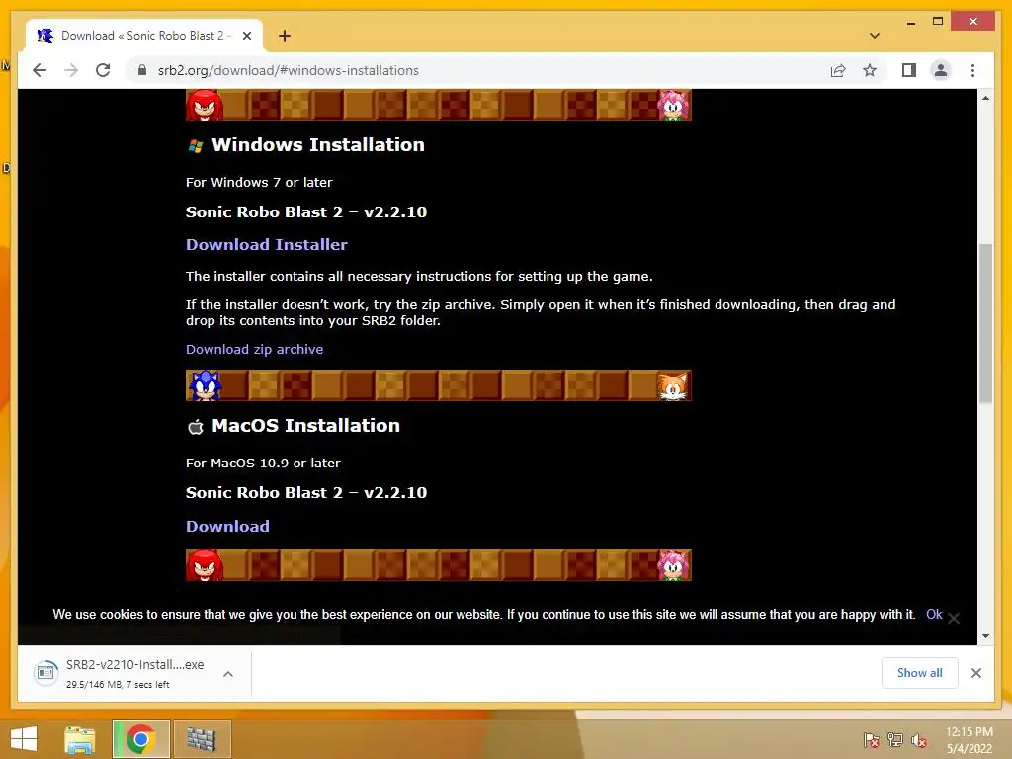1012x759 pixels.
Task: Click the Windows Installation heading
Action: point(317,144)
